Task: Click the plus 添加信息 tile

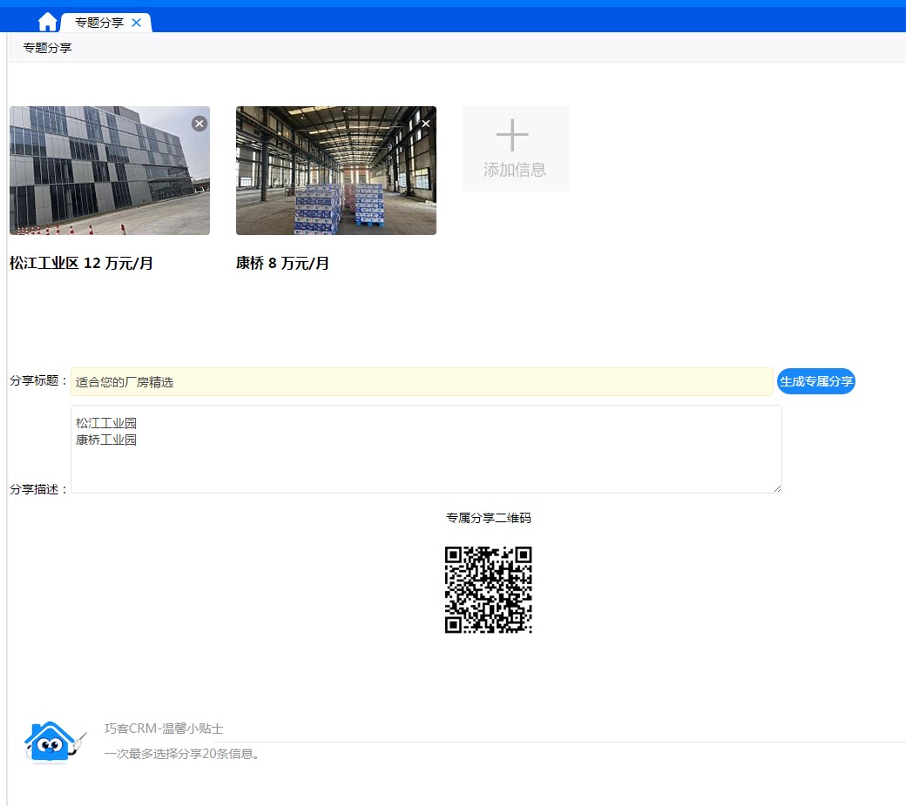Action: [516, 149]
